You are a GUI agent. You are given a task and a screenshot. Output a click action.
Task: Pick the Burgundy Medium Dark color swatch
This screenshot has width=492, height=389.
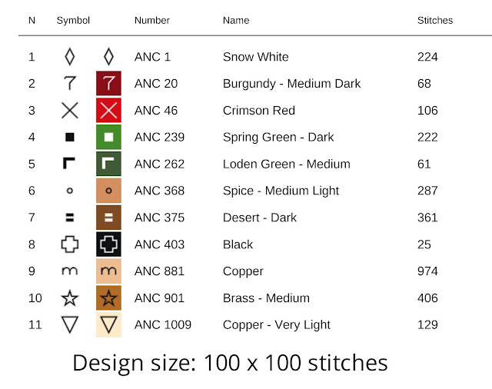click(108, 84)
